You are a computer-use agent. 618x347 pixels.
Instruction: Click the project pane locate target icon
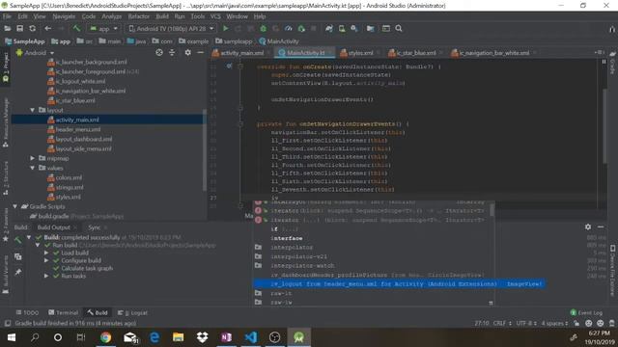tap(159, 52)
